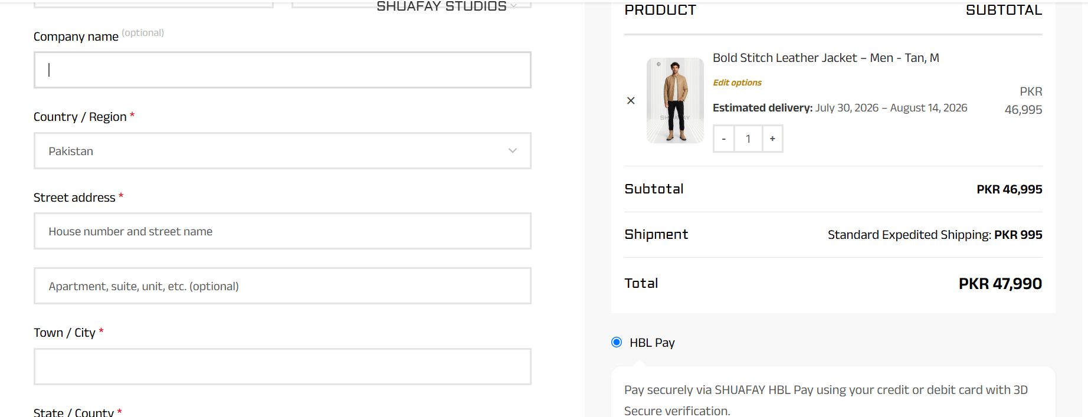Open the Bold Stitch jacket thumbnail
The height and width of the screenshot is (417, 1088).
pos(675,100)
